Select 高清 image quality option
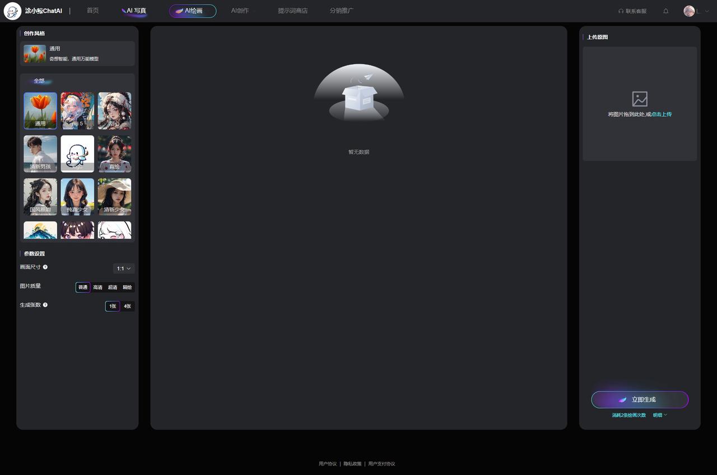The width and height of the screenshot is (717, 475). (x=97, y=288)
